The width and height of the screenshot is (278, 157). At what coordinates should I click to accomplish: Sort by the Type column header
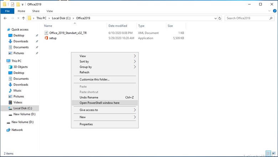click(x=151, y=26)
